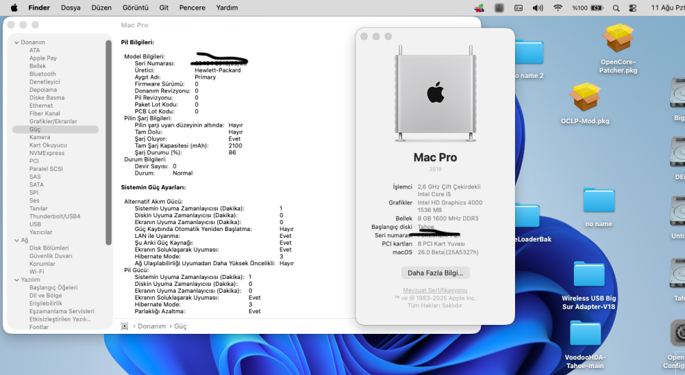
Task: Select the VoodooHDA-Tahoe-main folder
Action: [585, 333]
